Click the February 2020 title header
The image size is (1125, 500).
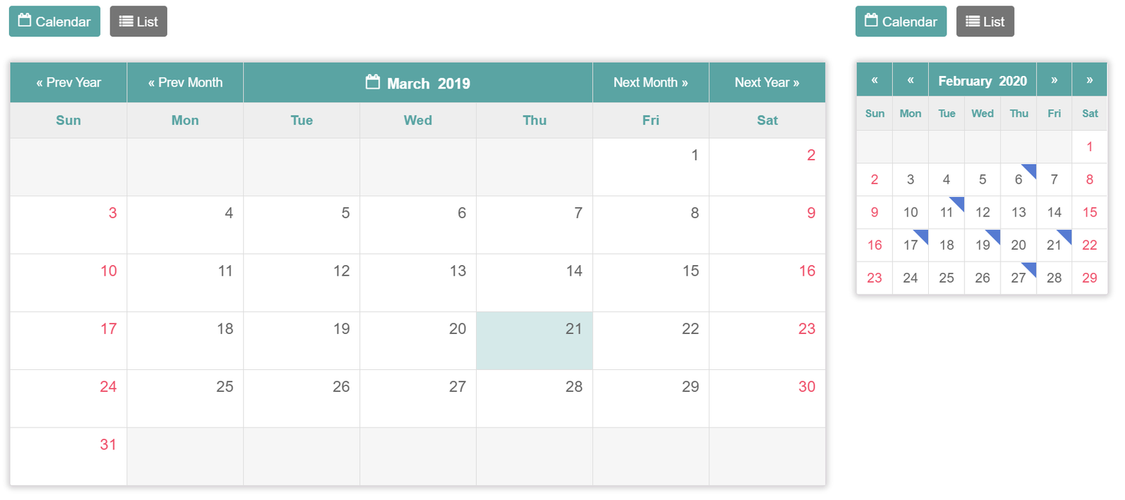[x=982, y=79]
